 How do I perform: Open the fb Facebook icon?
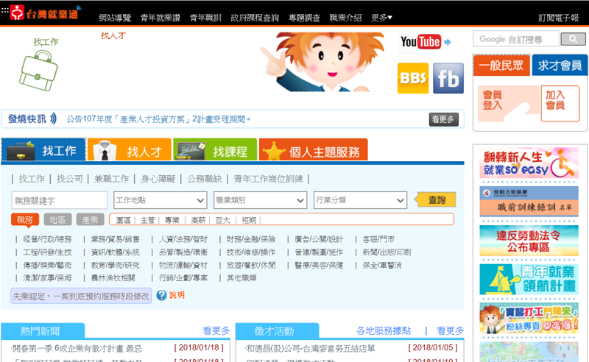coord(448,78)
